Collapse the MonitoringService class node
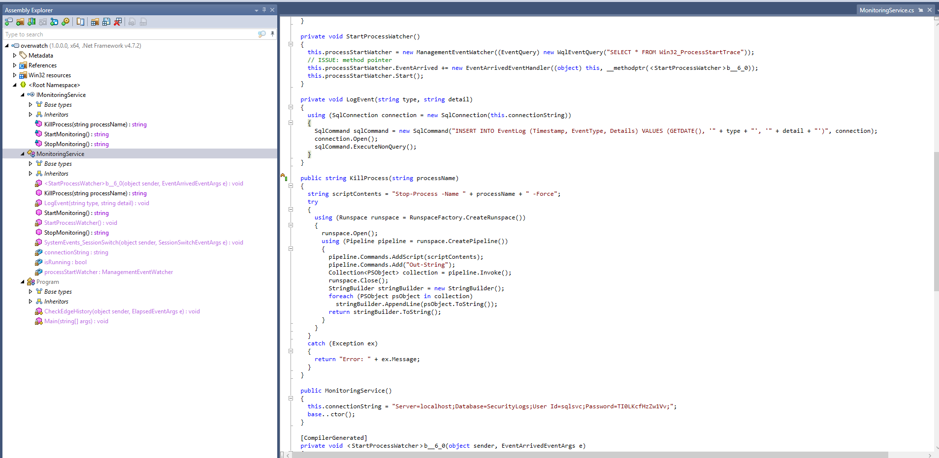The width and height of the screenshot is (939, 458). point(23,153)
